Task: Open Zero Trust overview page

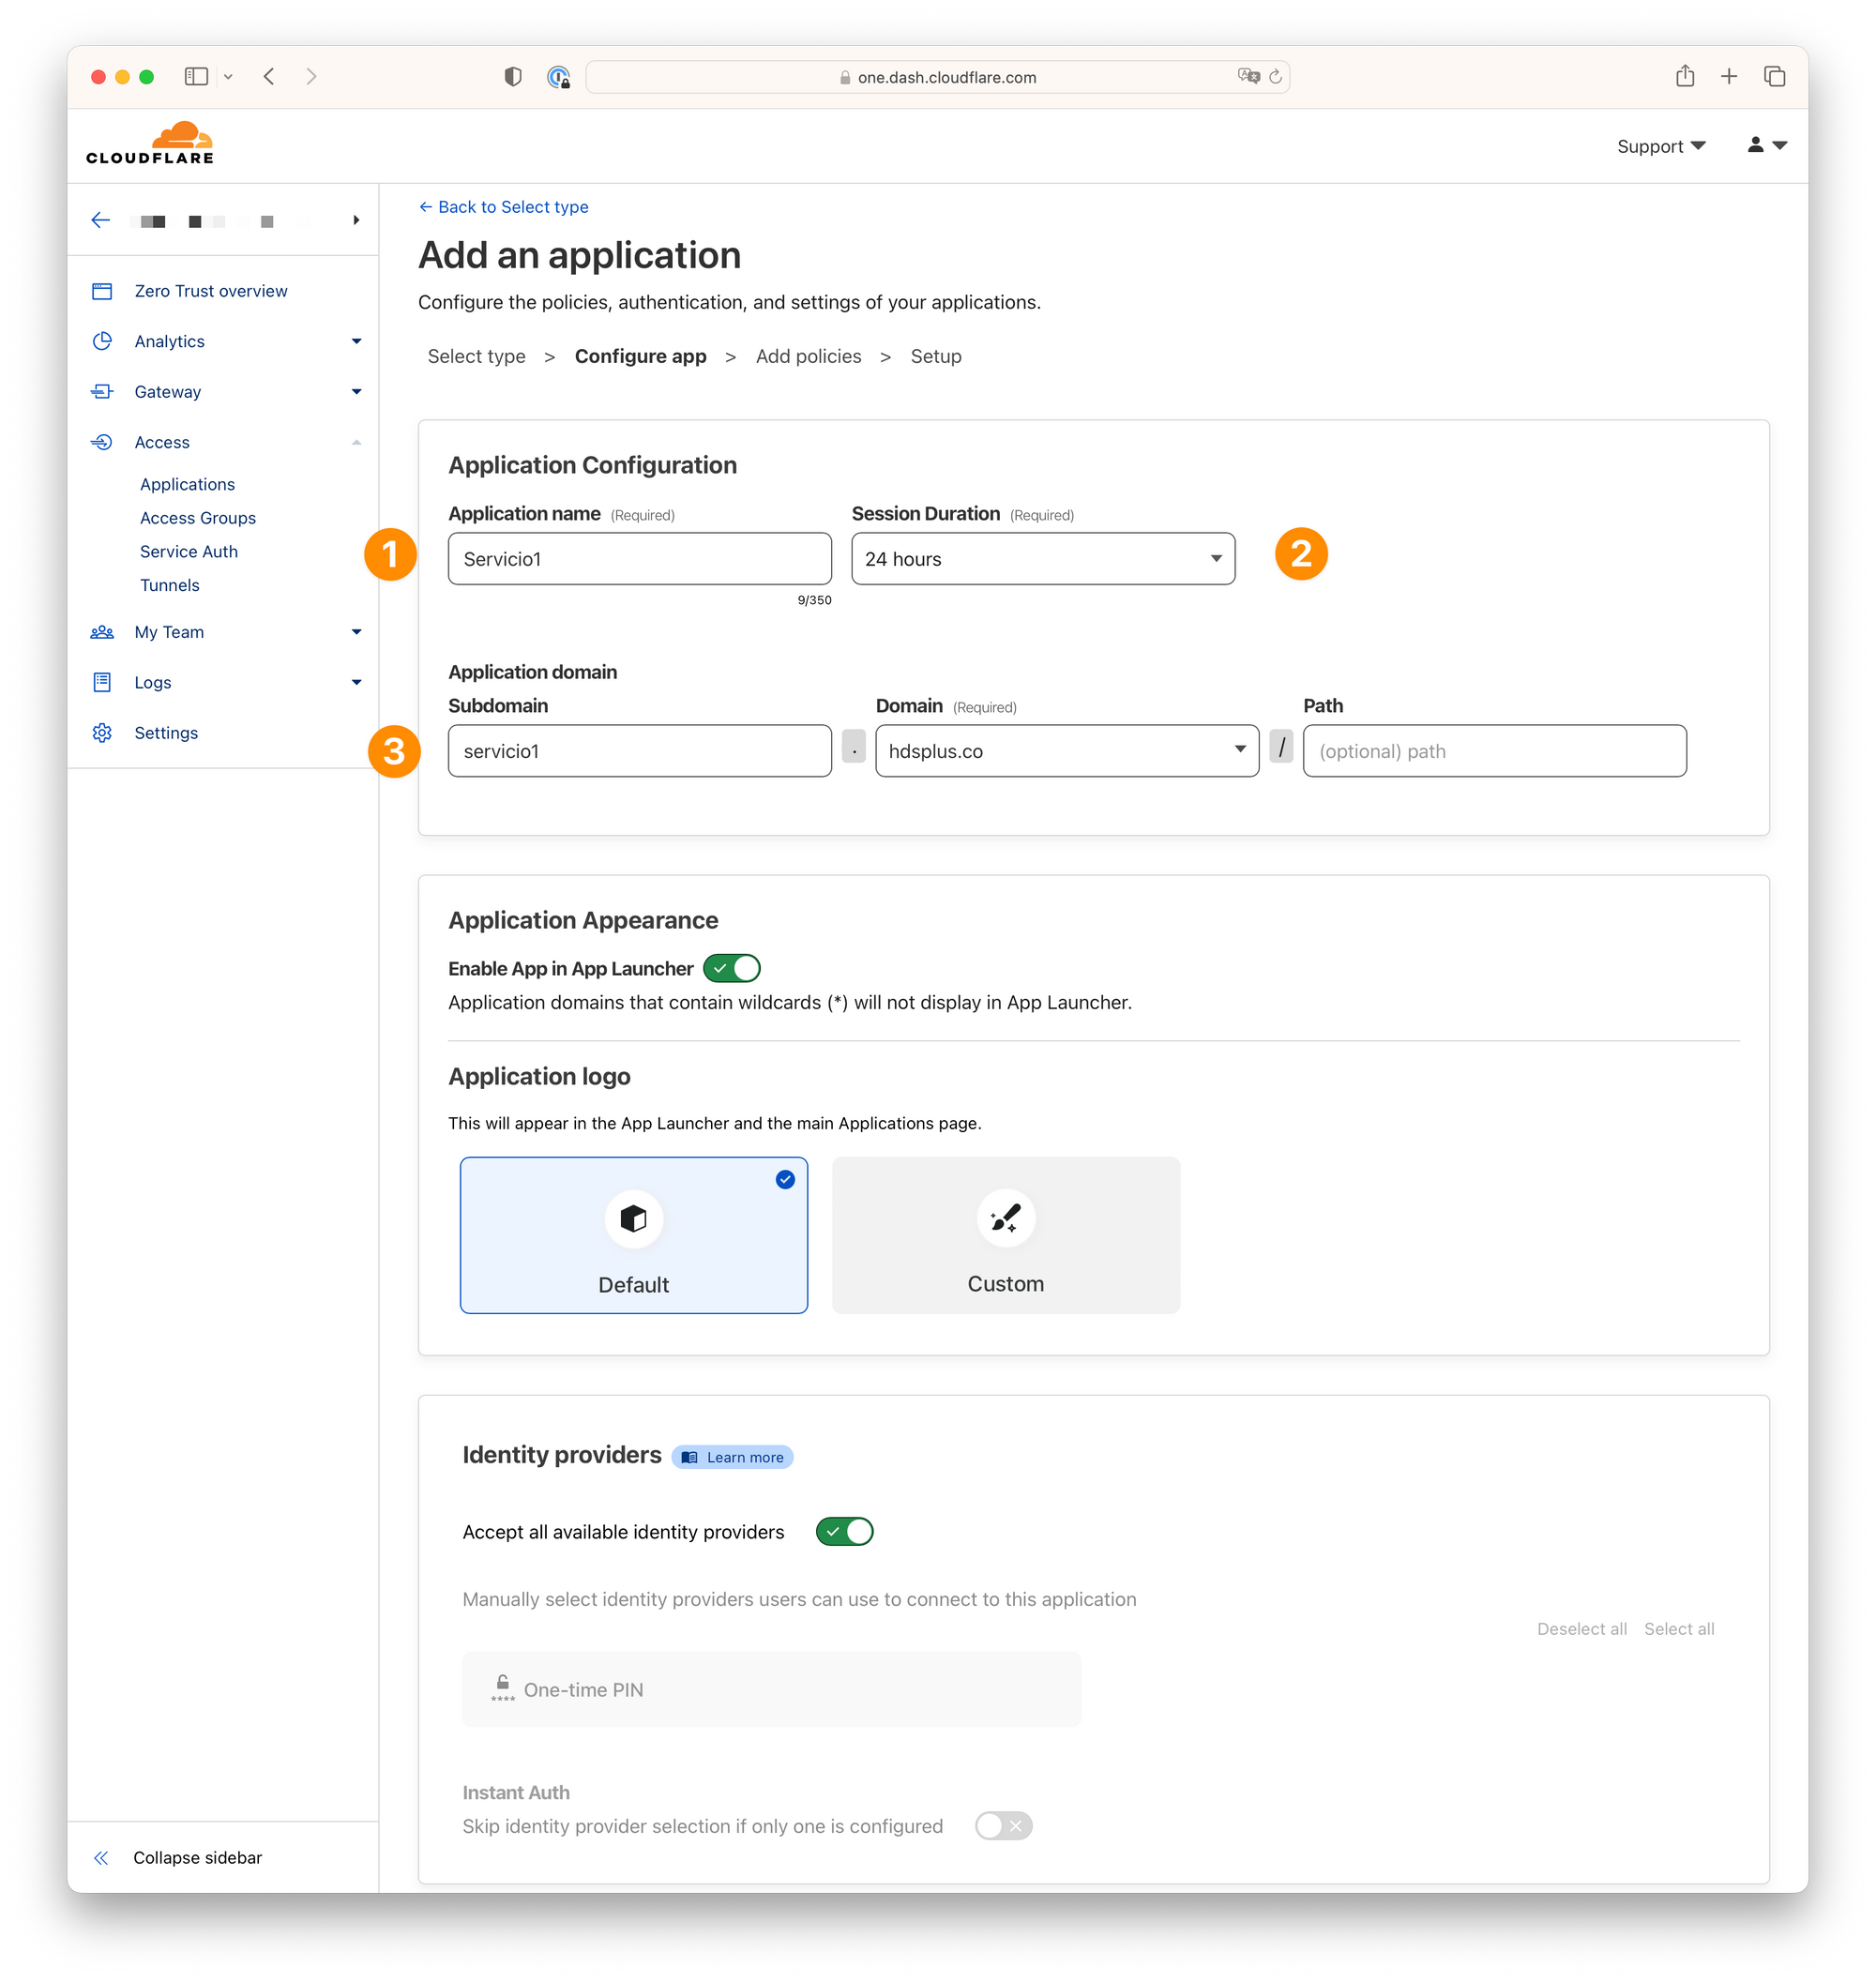Action: (x=211, y=291)
